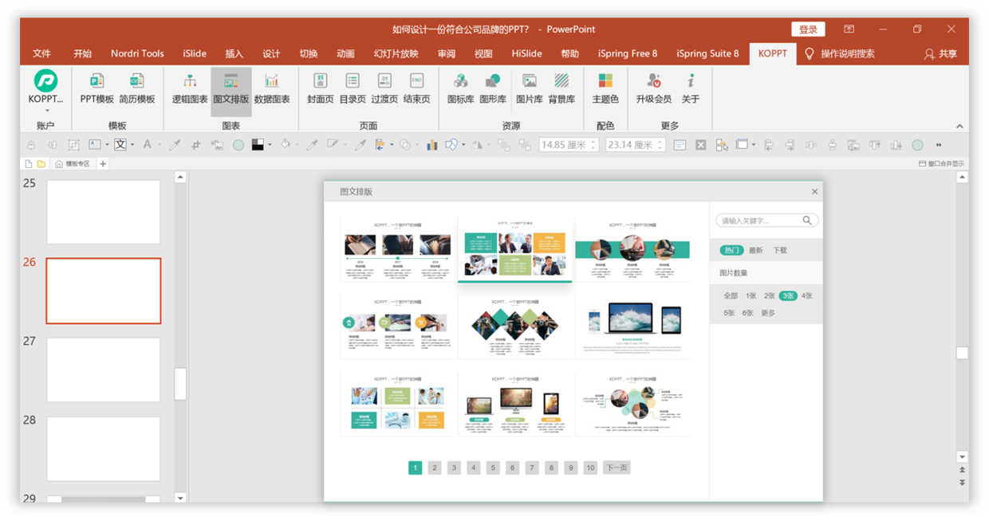
Task: Click the new tab plus icon beside 模板专区
Action: point(103,164)
